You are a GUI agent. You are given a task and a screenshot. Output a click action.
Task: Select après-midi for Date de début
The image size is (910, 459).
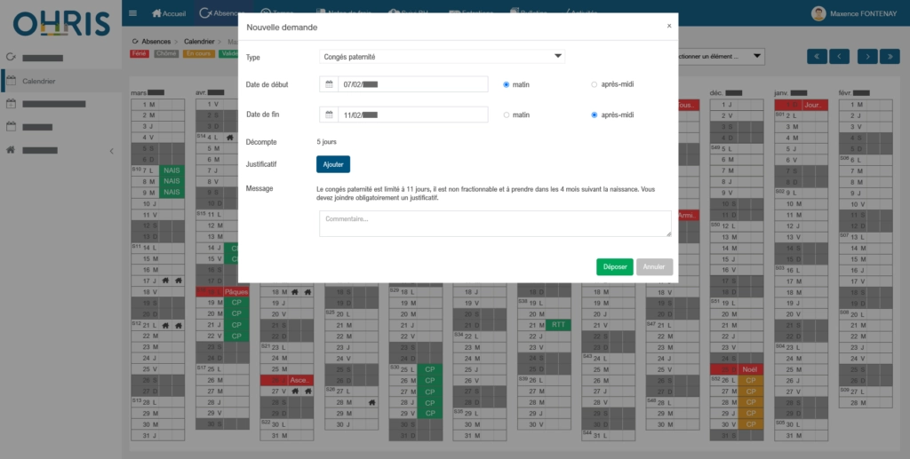coord(595,84)
